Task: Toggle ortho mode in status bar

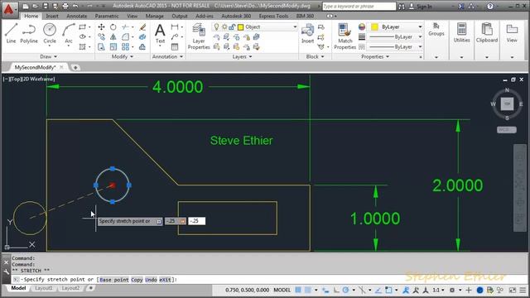Action: 336,290
